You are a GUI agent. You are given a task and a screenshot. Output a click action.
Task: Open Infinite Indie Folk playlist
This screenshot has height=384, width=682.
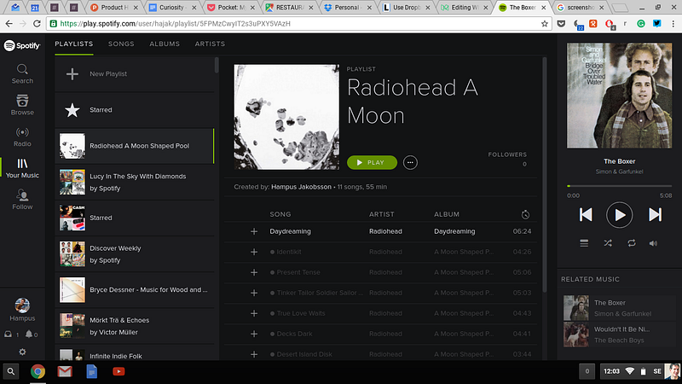coord(135,353)
